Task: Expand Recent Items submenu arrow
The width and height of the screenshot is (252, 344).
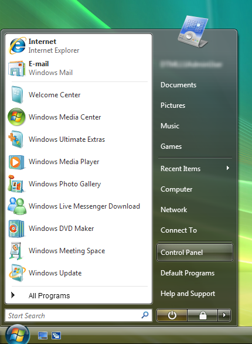Action: (228, 168)
